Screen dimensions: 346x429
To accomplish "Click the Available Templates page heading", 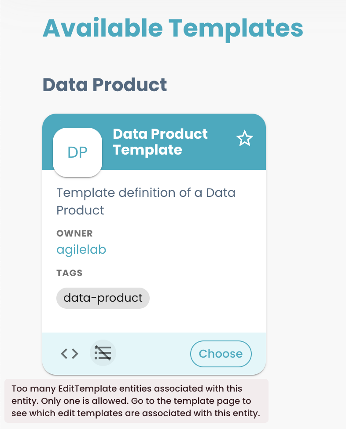I will pyautogui.click(x=173, y=28).
